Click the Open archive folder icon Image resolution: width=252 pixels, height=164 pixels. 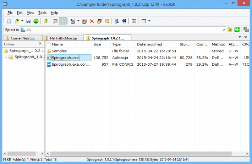pyautogui.click(x=17, y=21)
